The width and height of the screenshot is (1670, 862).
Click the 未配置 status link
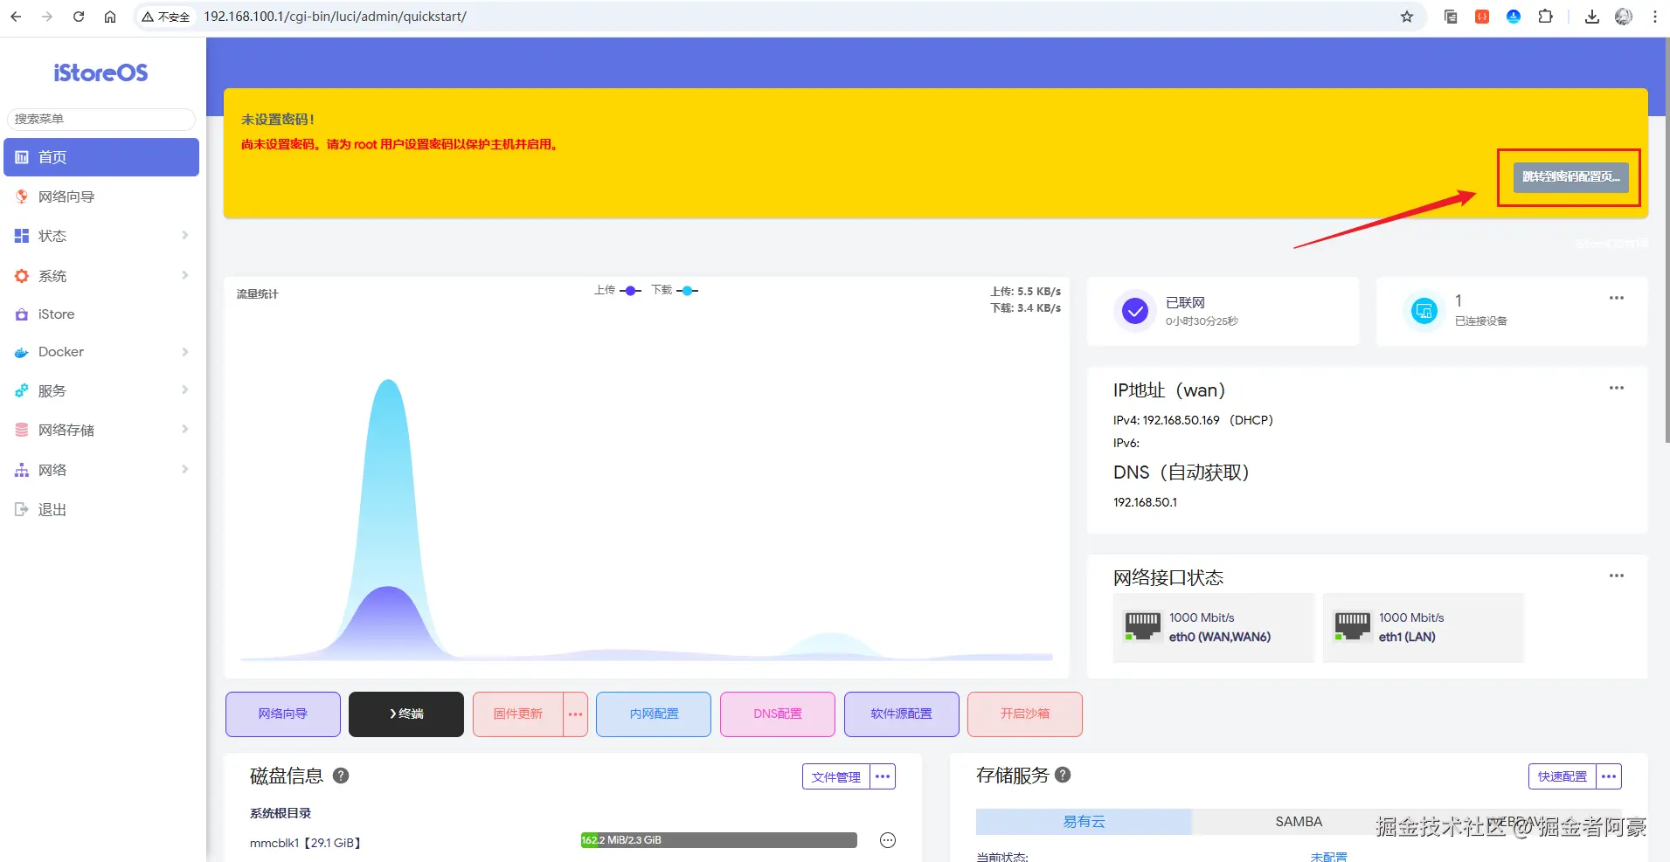tap(1328, 857)
